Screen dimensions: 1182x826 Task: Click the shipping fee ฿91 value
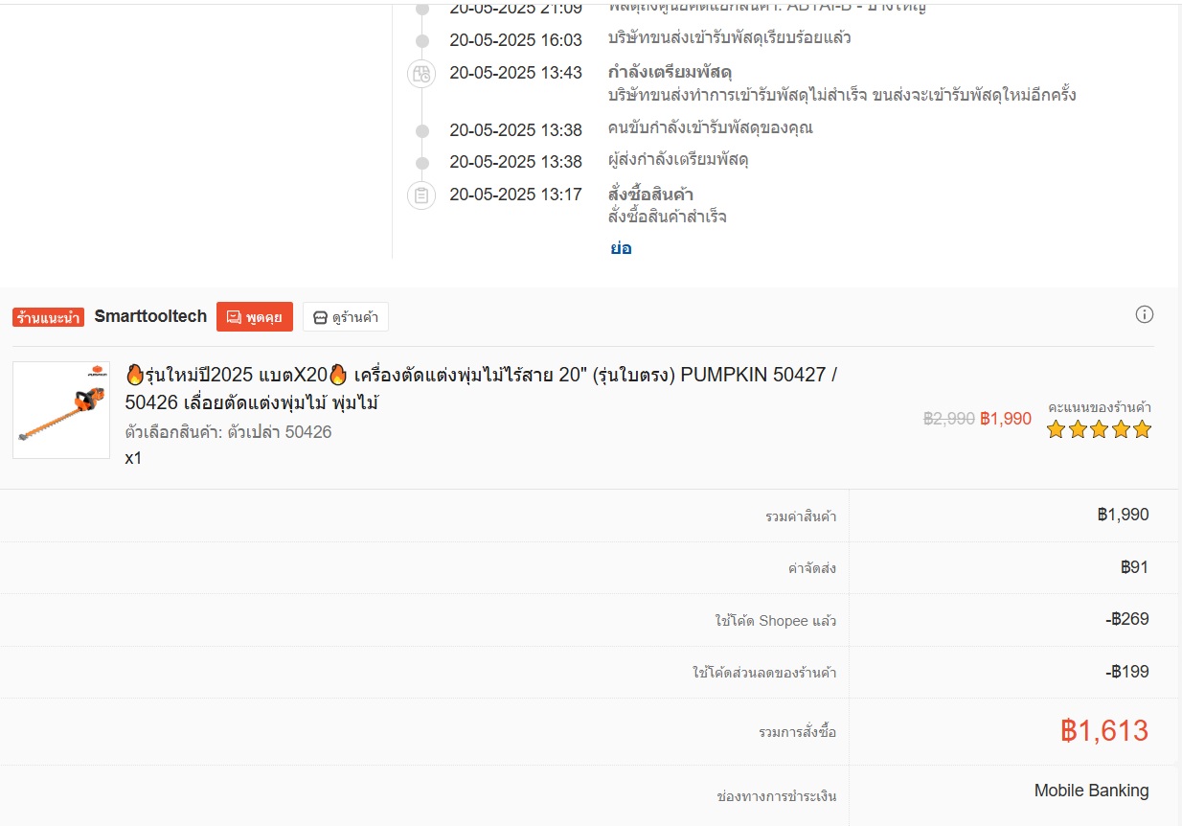pyautogui.click(x=1134, y=567)
